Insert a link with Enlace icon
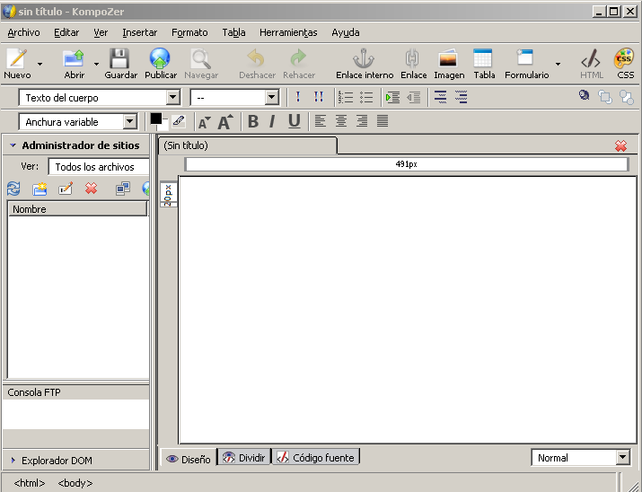 click(x=413, y=63)
